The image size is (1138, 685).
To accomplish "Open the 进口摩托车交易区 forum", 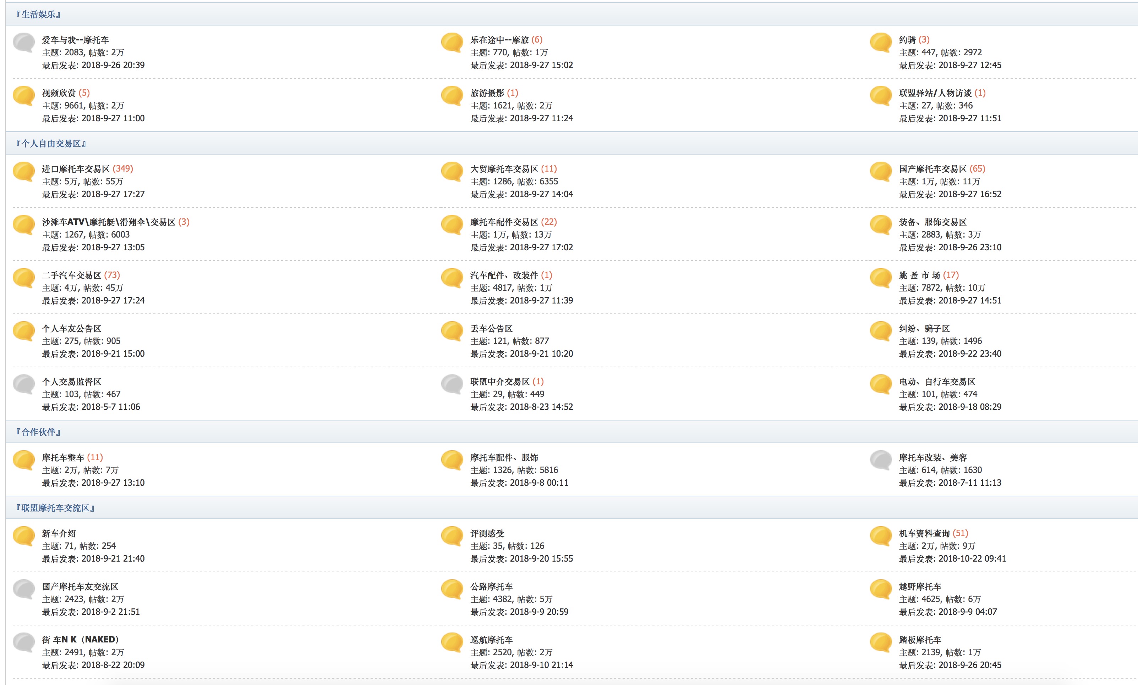I will tap(76, 169).
